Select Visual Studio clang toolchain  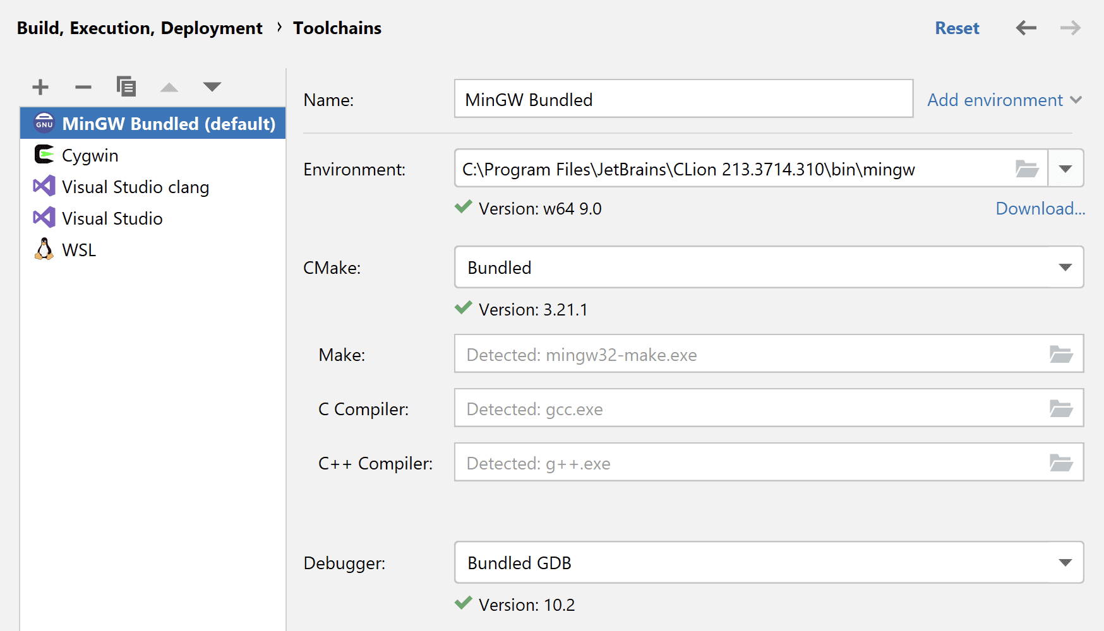click(153, 187)
